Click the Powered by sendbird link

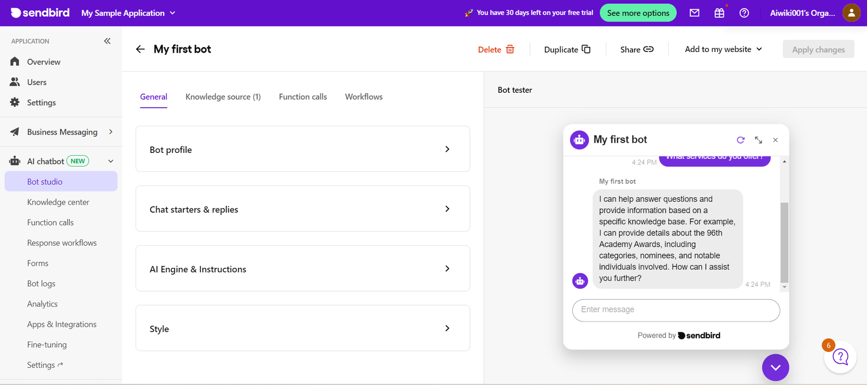tap(679, 336)
